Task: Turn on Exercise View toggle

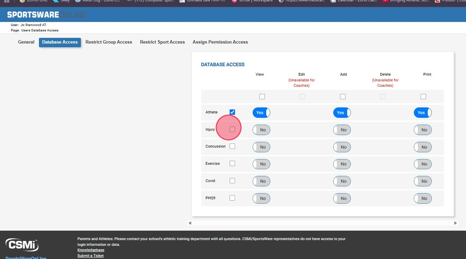Action: click(261, 164)
